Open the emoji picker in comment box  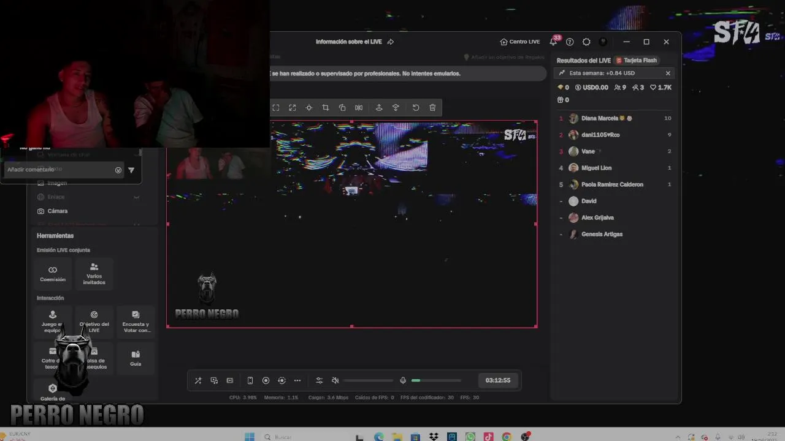[118, 170]
